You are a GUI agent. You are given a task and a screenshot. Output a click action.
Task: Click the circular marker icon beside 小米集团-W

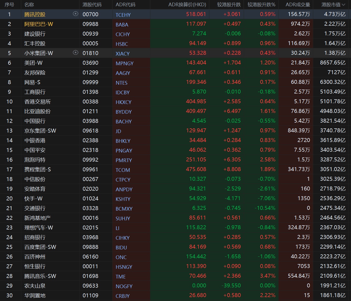point(76,53)
